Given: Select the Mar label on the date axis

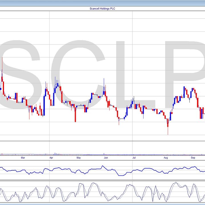Looking at the screenshot, I should click(x=23, y=157).
